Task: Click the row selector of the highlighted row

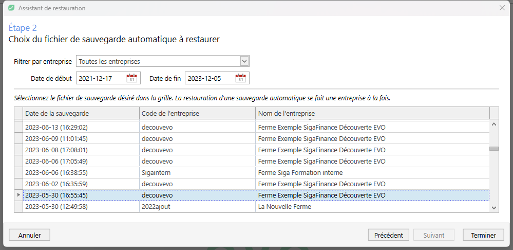Action: pos(18,195)
